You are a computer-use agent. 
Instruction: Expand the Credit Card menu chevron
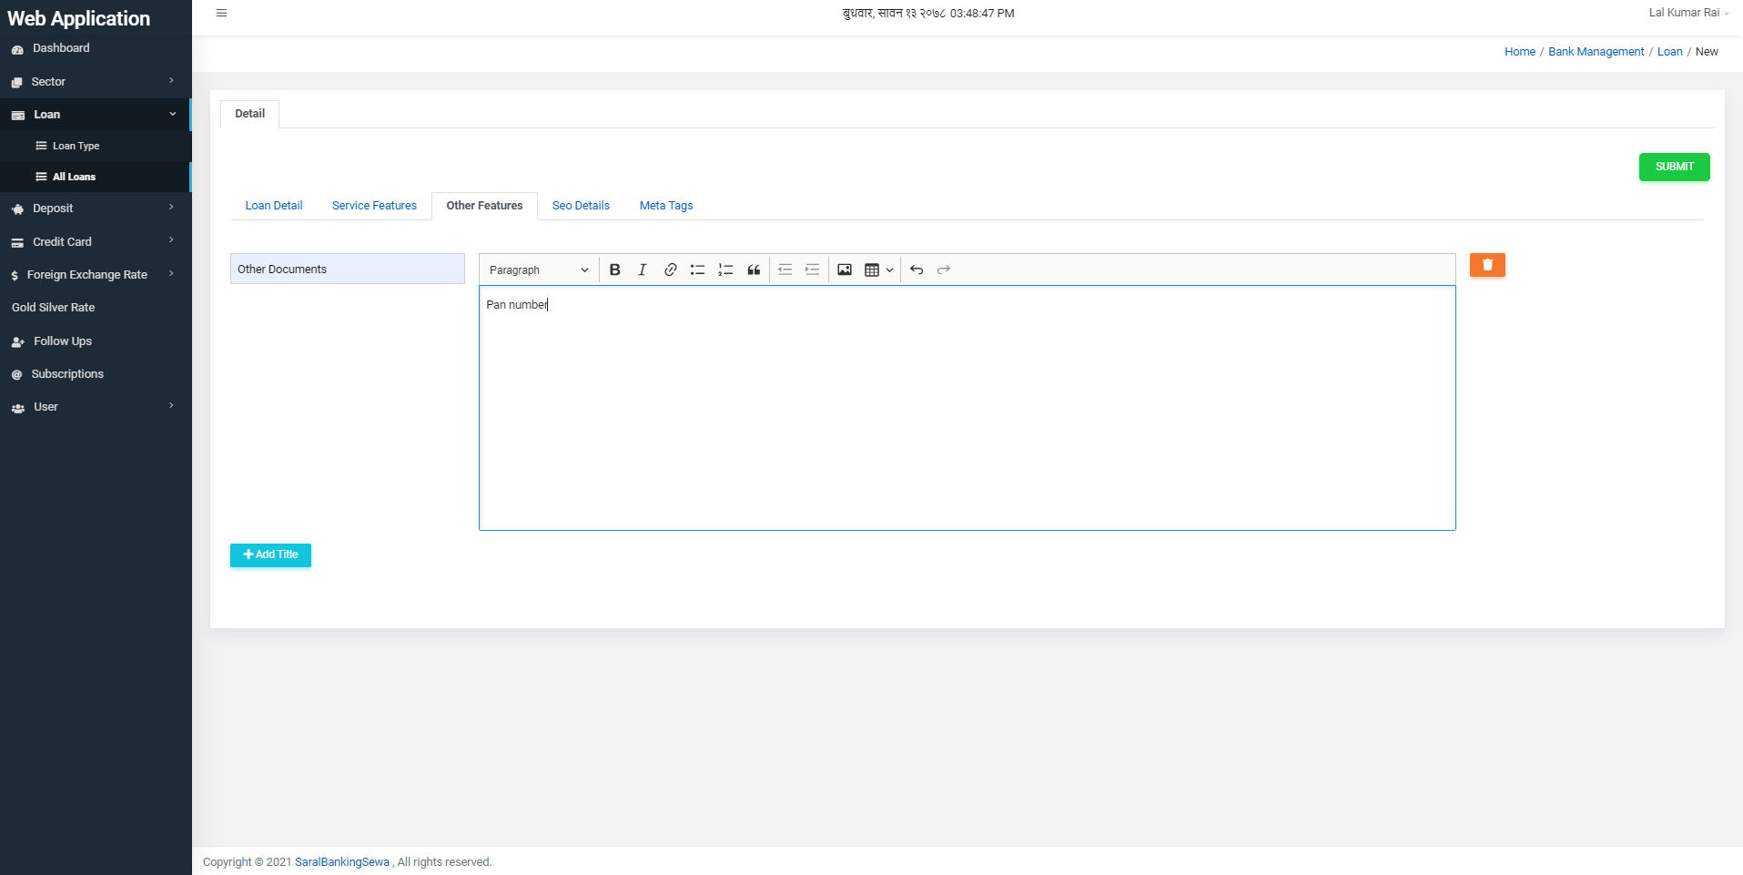click(171, 240)
